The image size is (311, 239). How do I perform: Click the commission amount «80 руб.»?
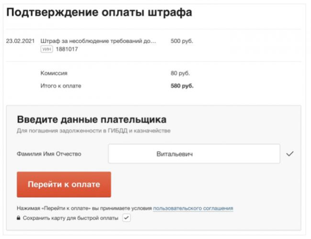tap(180, 74)
